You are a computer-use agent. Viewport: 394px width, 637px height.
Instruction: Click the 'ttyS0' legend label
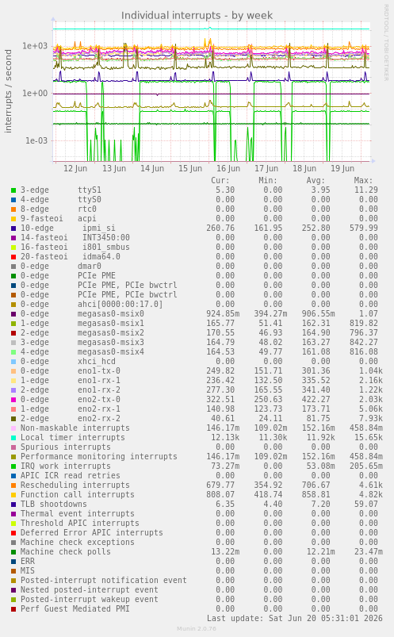click(90, 199)
